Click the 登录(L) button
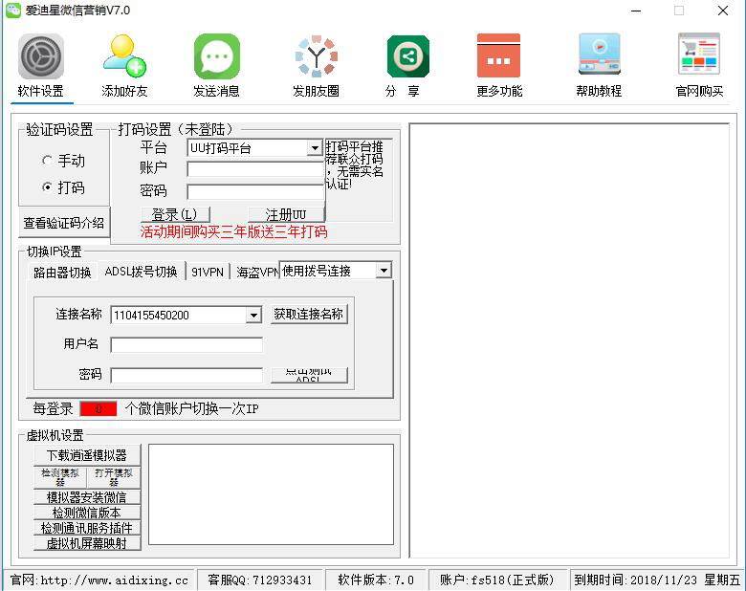This screenshot has height=591, width=746. [175, 214]
